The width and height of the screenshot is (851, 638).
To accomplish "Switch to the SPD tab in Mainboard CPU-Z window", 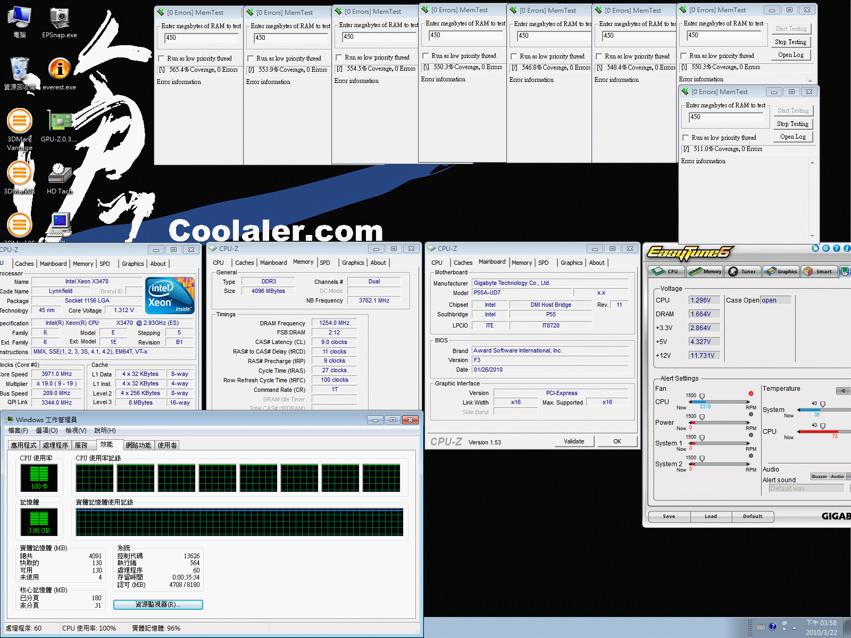I will (x=544, y=263).
